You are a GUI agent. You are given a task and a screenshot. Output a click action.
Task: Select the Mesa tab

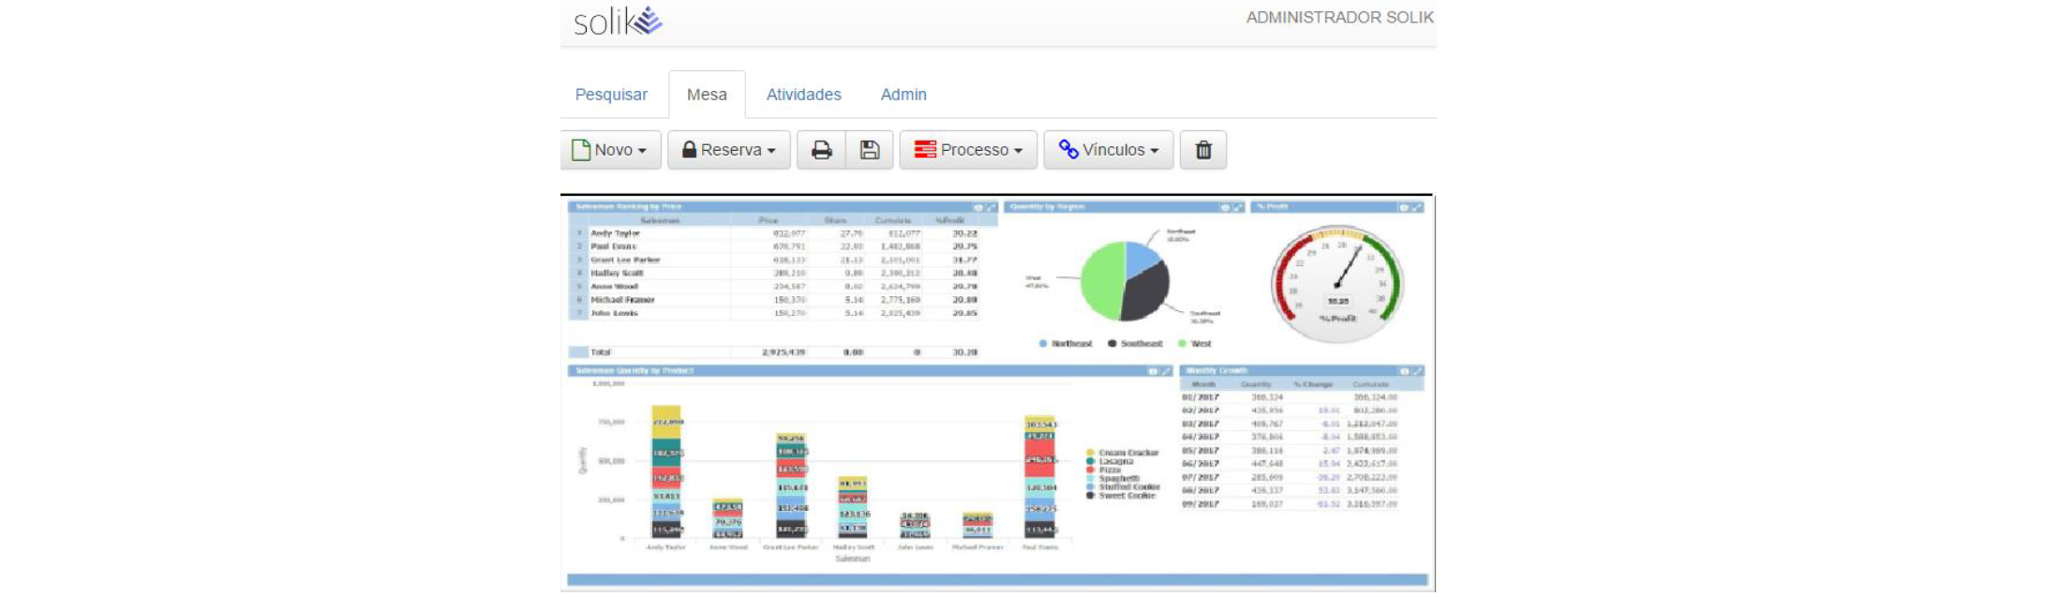click(x=707, y=95)
